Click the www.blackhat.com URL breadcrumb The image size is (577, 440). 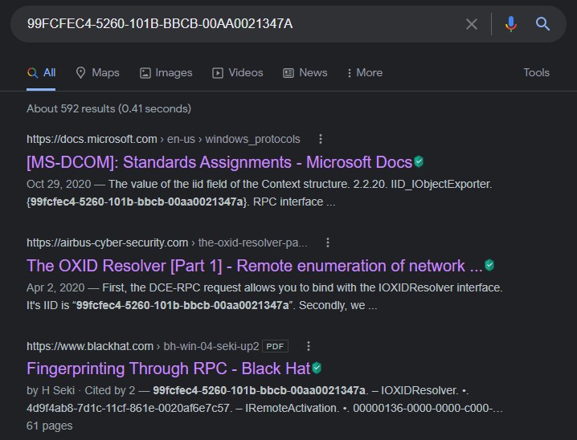[143, 346]
